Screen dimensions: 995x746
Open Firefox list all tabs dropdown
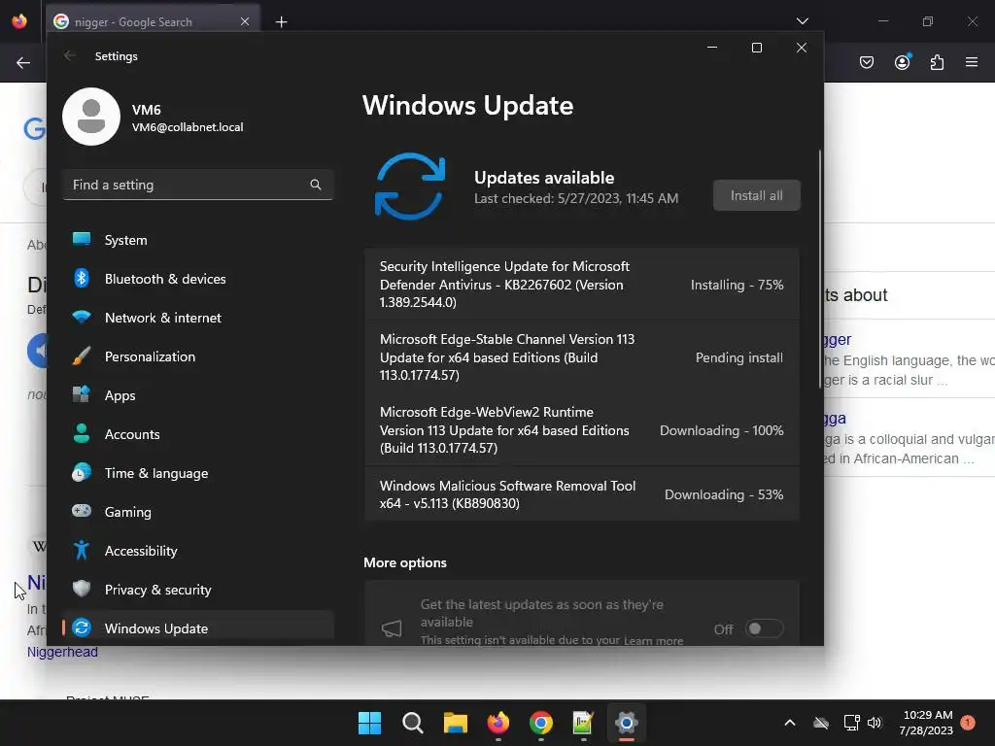click(803, 21)
